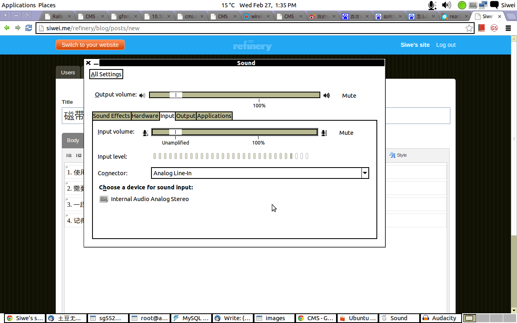Reload the page with the browser refresh icon
The width and height of the screenshot is (517, 323).
(29, 28)
